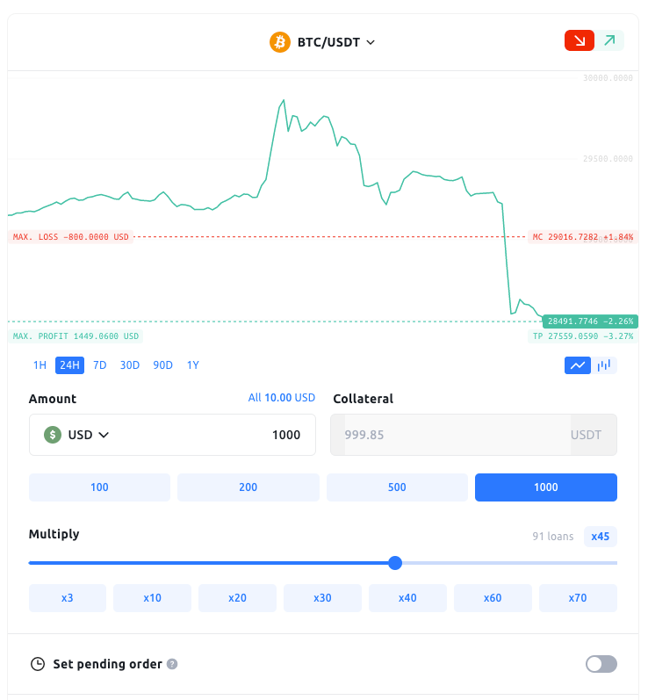The image size is (648, 700).
Task: Click the red down-arrow short position icon
Action: tap(579, 40)
